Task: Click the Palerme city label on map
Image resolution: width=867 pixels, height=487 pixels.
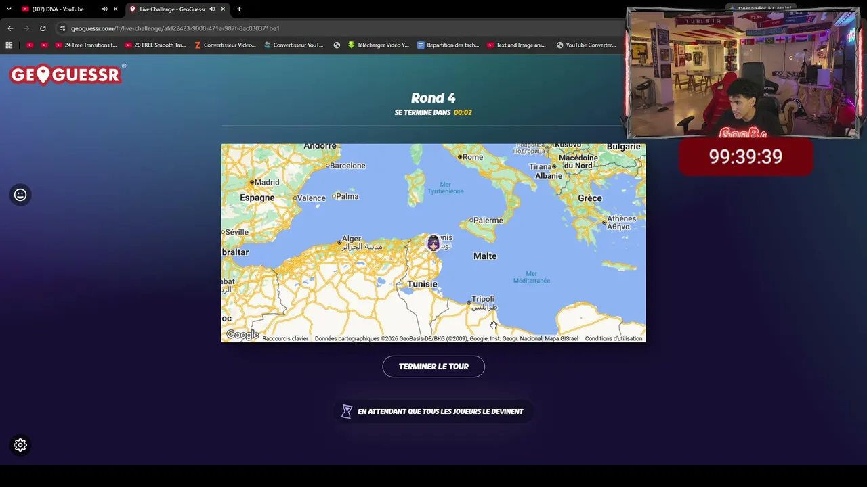Action: [488, 221]
